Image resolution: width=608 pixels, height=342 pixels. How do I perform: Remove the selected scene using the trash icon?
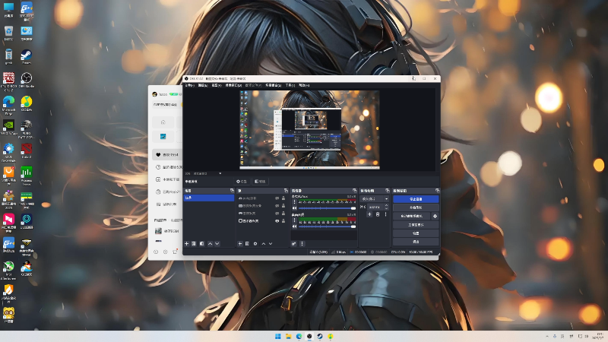pos(194,243)
